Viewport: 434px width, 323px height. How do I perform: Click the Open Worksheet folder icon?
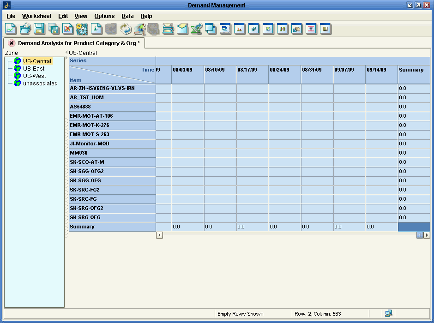coord(25,29)
